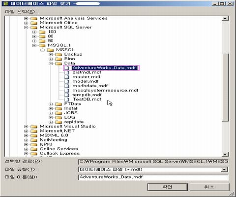Click the Microsoft Office folder icon
236x197 pixels.
coord(34,23)
